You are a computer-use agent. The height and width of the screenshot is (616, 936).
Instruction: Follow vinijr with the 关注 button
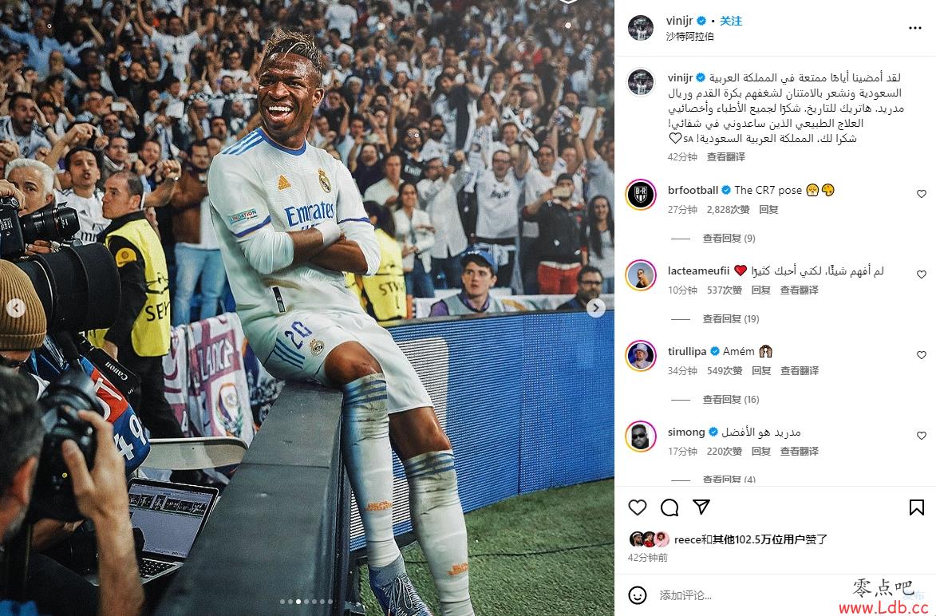pyautogui.click(x=731, y=21)
